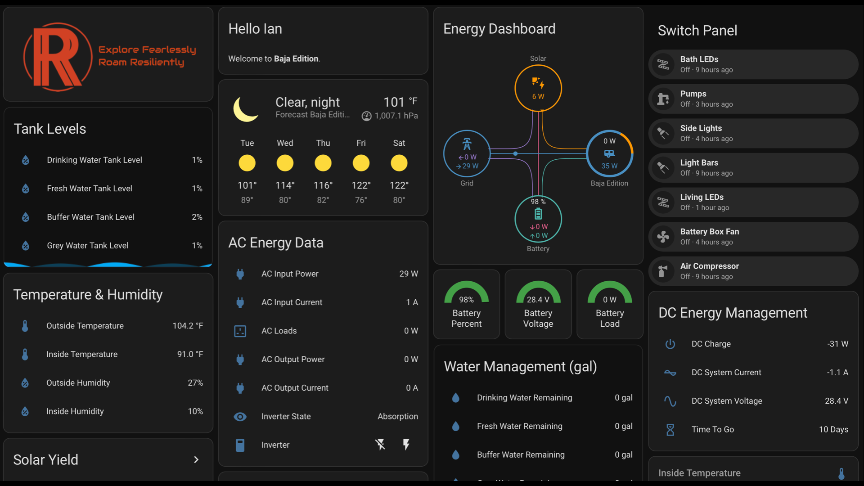Click the lightning bolt icon on the Inverter row

(406, 445)
